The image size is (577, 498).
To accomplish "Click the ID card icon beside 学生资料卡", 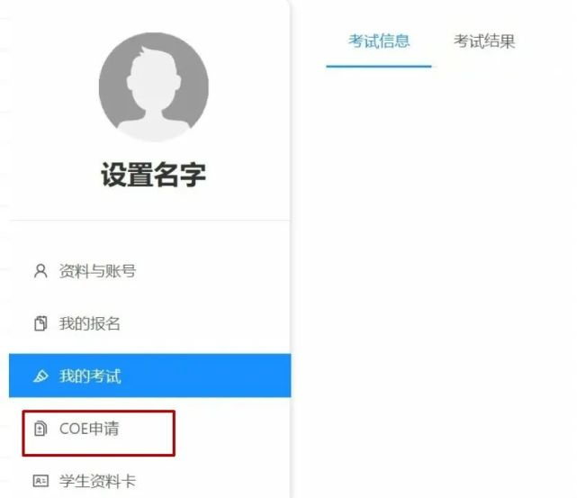I will click(x=41, y=481).
